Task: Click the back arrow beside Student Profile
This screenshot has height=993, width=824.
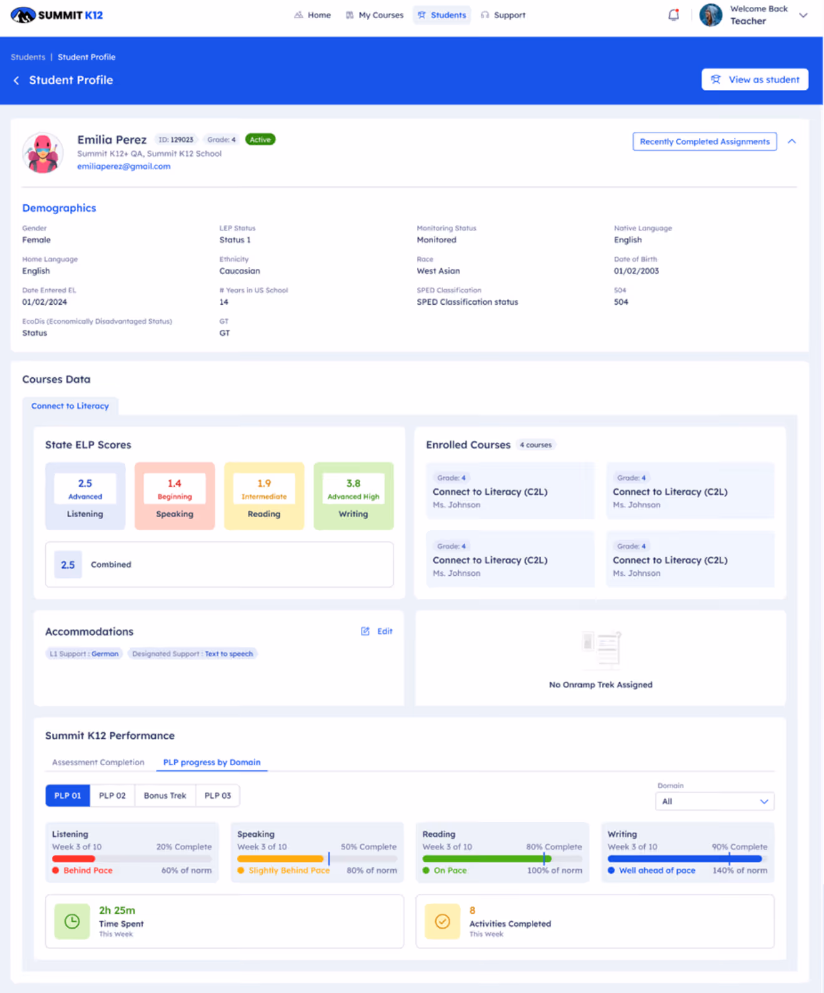Action: pos(16,80)
